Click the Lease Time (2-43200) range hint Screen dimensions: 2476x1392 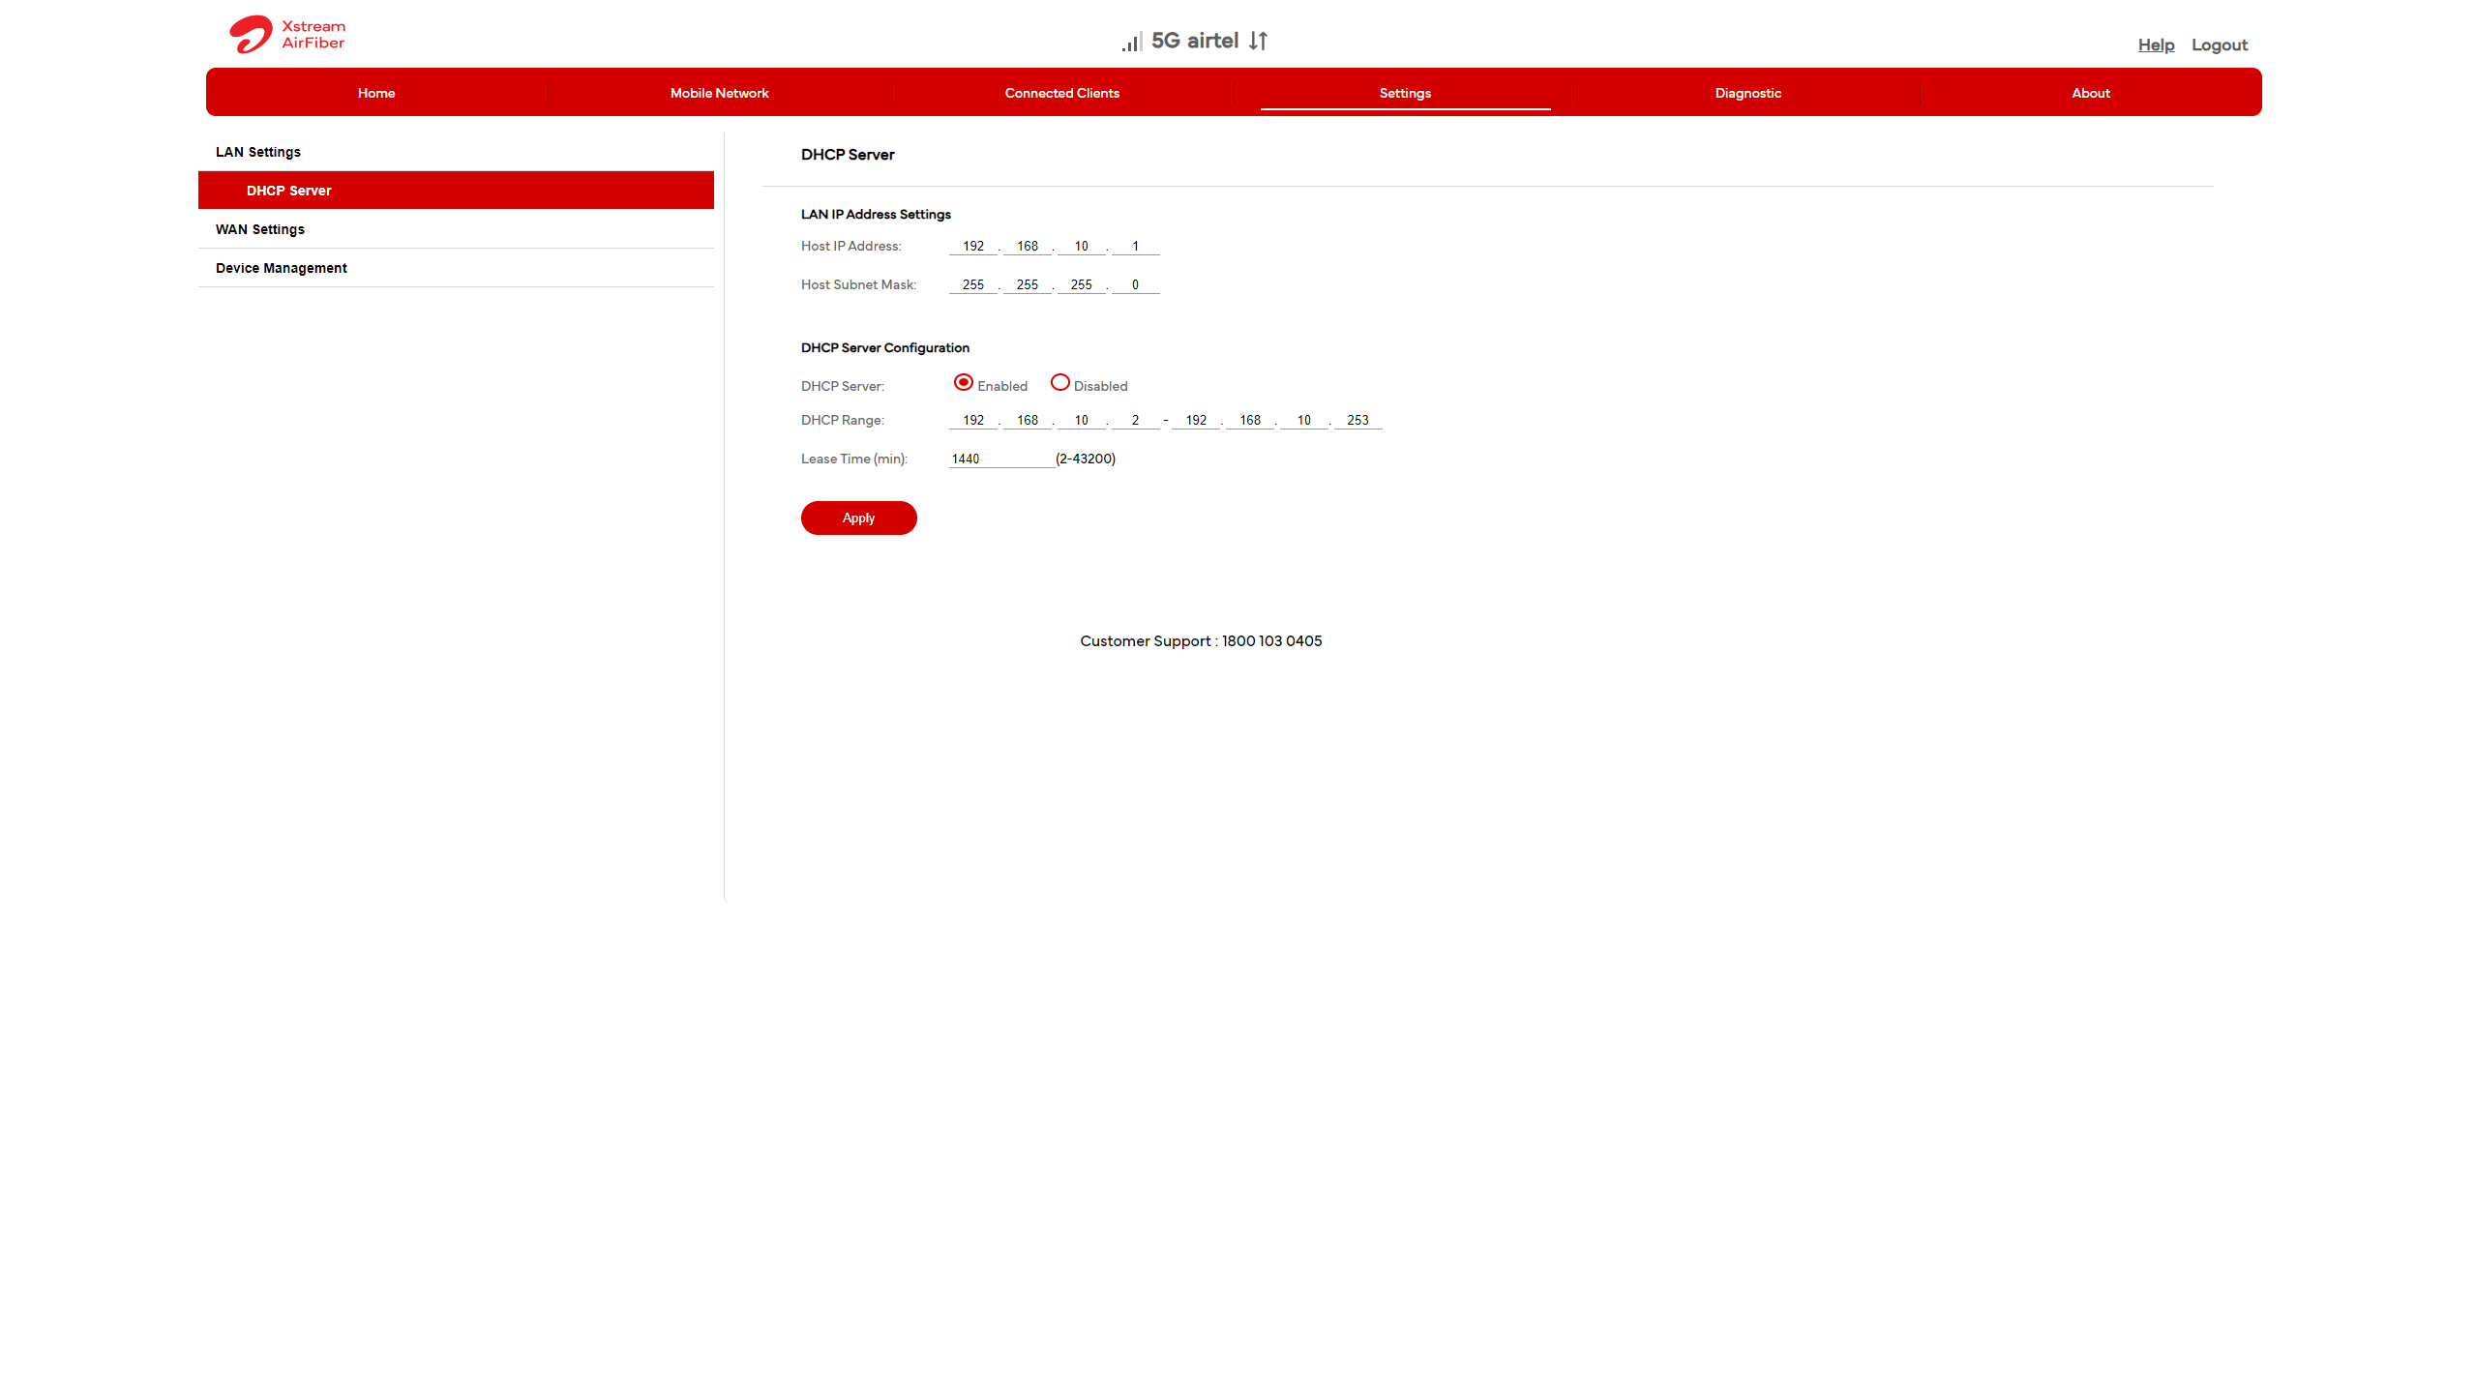point(1086,459)
